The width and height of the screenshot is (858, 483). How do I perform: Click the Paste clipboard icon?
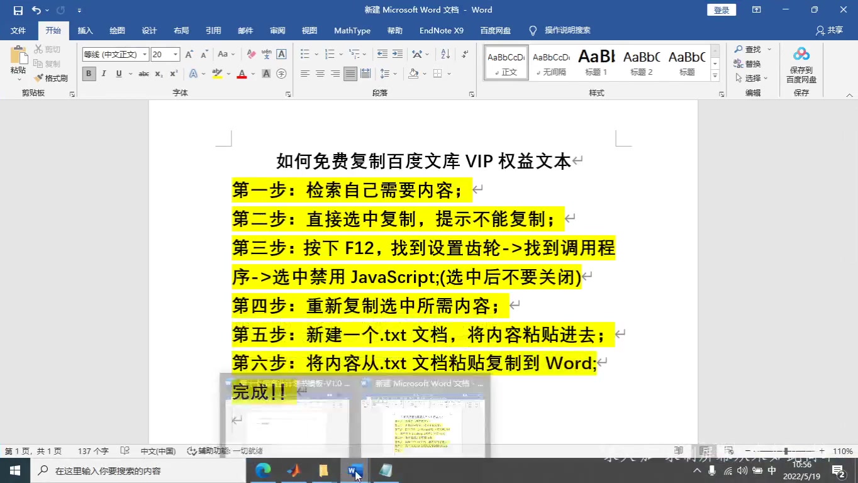[18, 54]
